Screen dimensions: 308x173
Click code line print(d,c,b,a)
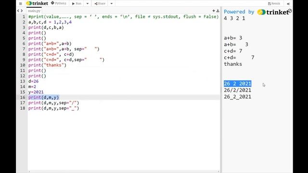click(46, 27)
